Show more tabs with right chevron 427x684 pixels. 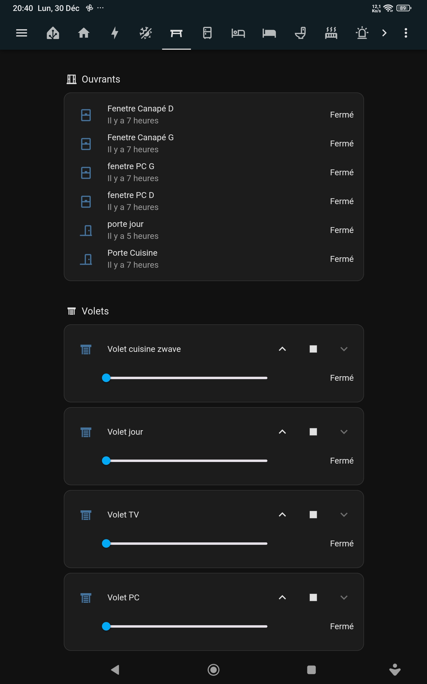coord(384,33)
